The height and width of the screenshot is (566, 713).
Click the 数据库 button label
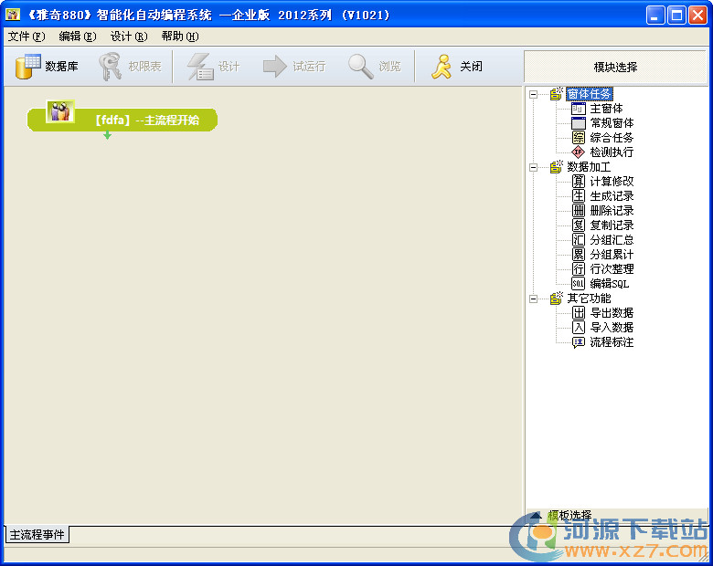(x=61, y=67)
